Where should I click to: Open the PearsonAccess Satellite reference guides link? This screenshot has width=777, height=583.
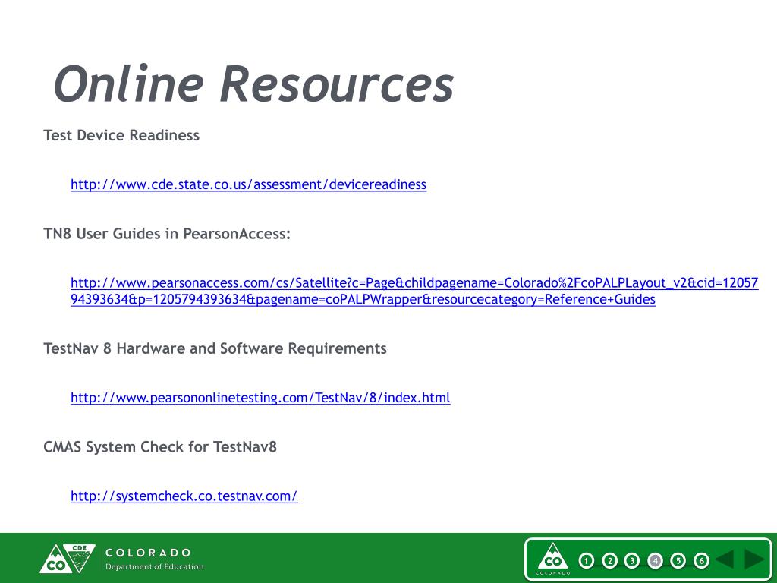[414, 291]
